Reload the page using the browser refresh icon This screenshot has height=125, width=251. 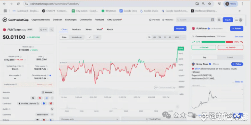(18, 4)
